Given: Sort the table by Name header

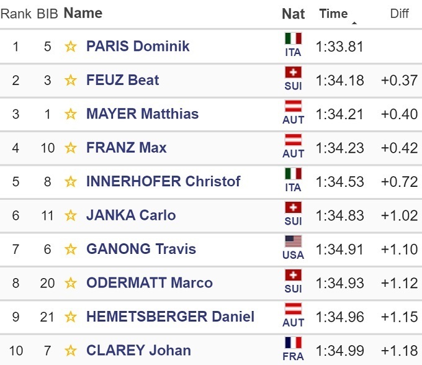Looking at the screenshot, I should (x=83, y=13).
